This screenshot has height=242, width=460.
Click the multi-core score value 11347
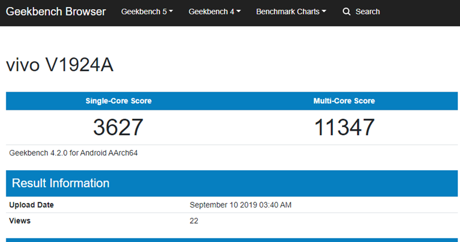point(344,127)
